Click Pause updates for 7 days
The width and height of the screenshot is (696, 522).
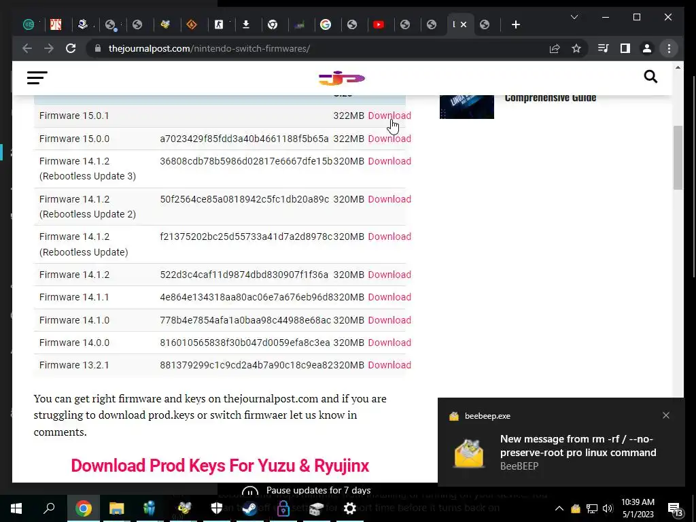pyautogui.click(x=318, y=491)
